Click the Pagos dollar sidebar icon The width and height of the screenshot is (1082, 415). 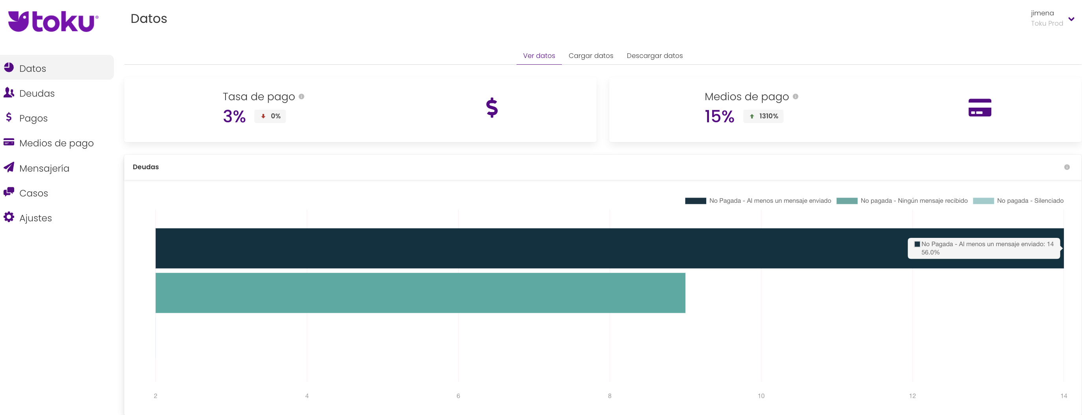pos(9,117)
